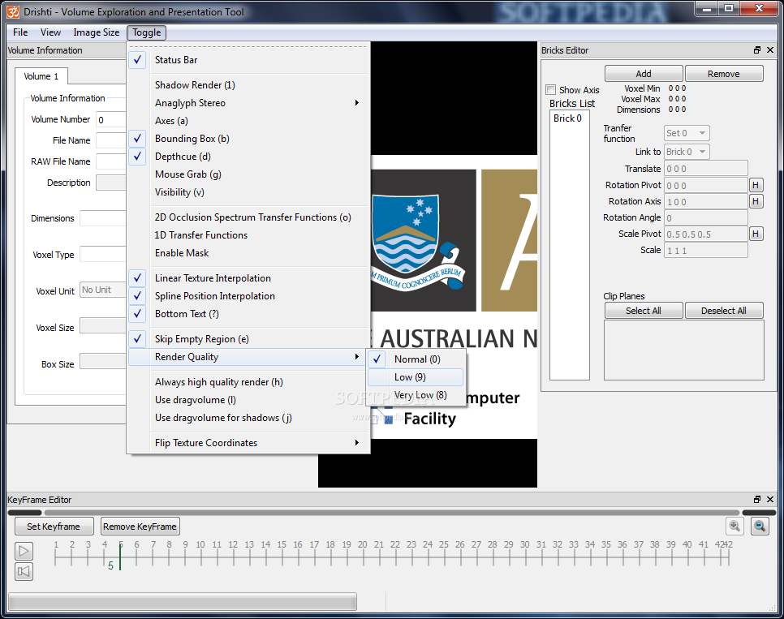Toggle Skip Empty Region (e)

click(x=248, y=339)
